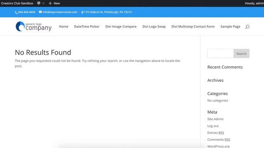Click No categories text

coord(217,100)
